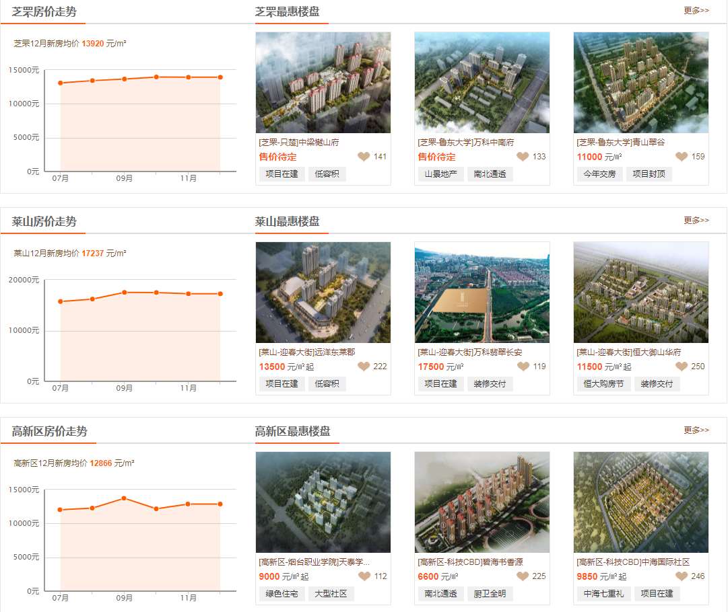This screenshot has width=728, height=612.
Task: Open 更多>> for 高新区最惠楼盘
Action: (x=696, y=430)
